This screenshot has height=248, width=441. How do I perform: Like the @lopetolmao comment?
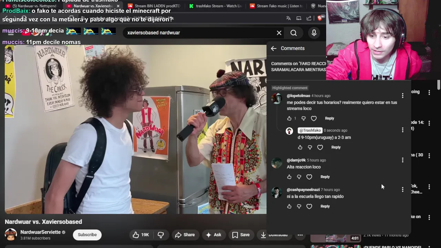click(x=289, y=118)
